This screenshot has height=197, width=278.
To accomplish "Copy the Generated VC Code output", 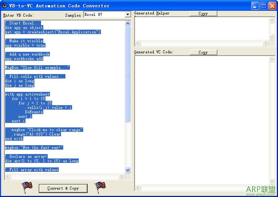I will [x=203, y=52].
